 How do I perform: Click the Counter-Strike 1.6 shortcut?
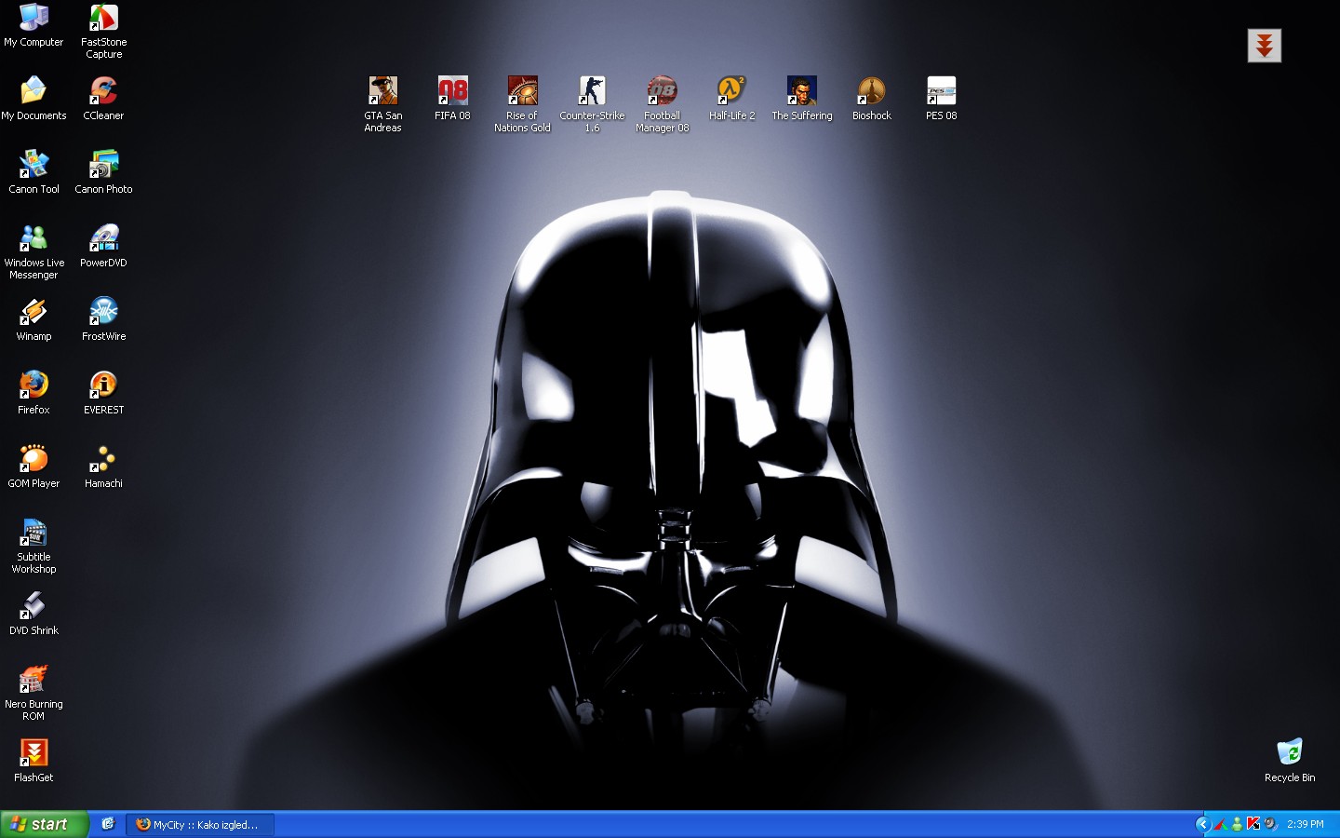(x=592, y=104)
